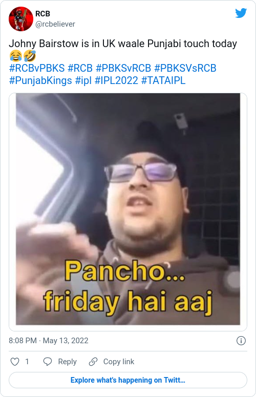Viewport: 256px width, 397px height.
Task: Click the Reply text label
Action: [67, 362]
